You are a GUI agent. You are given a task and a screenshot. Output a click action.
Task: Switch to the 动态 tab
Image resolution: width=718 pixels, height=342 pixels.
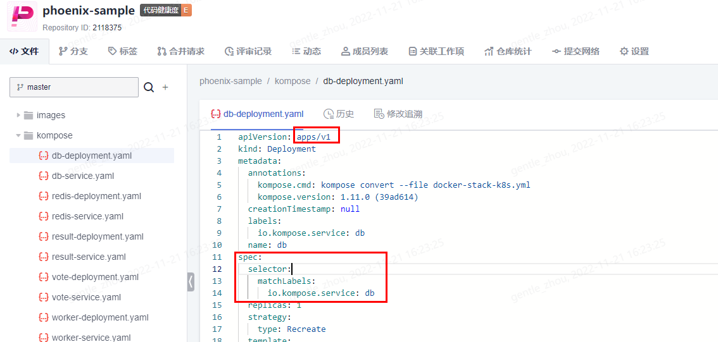307,51
